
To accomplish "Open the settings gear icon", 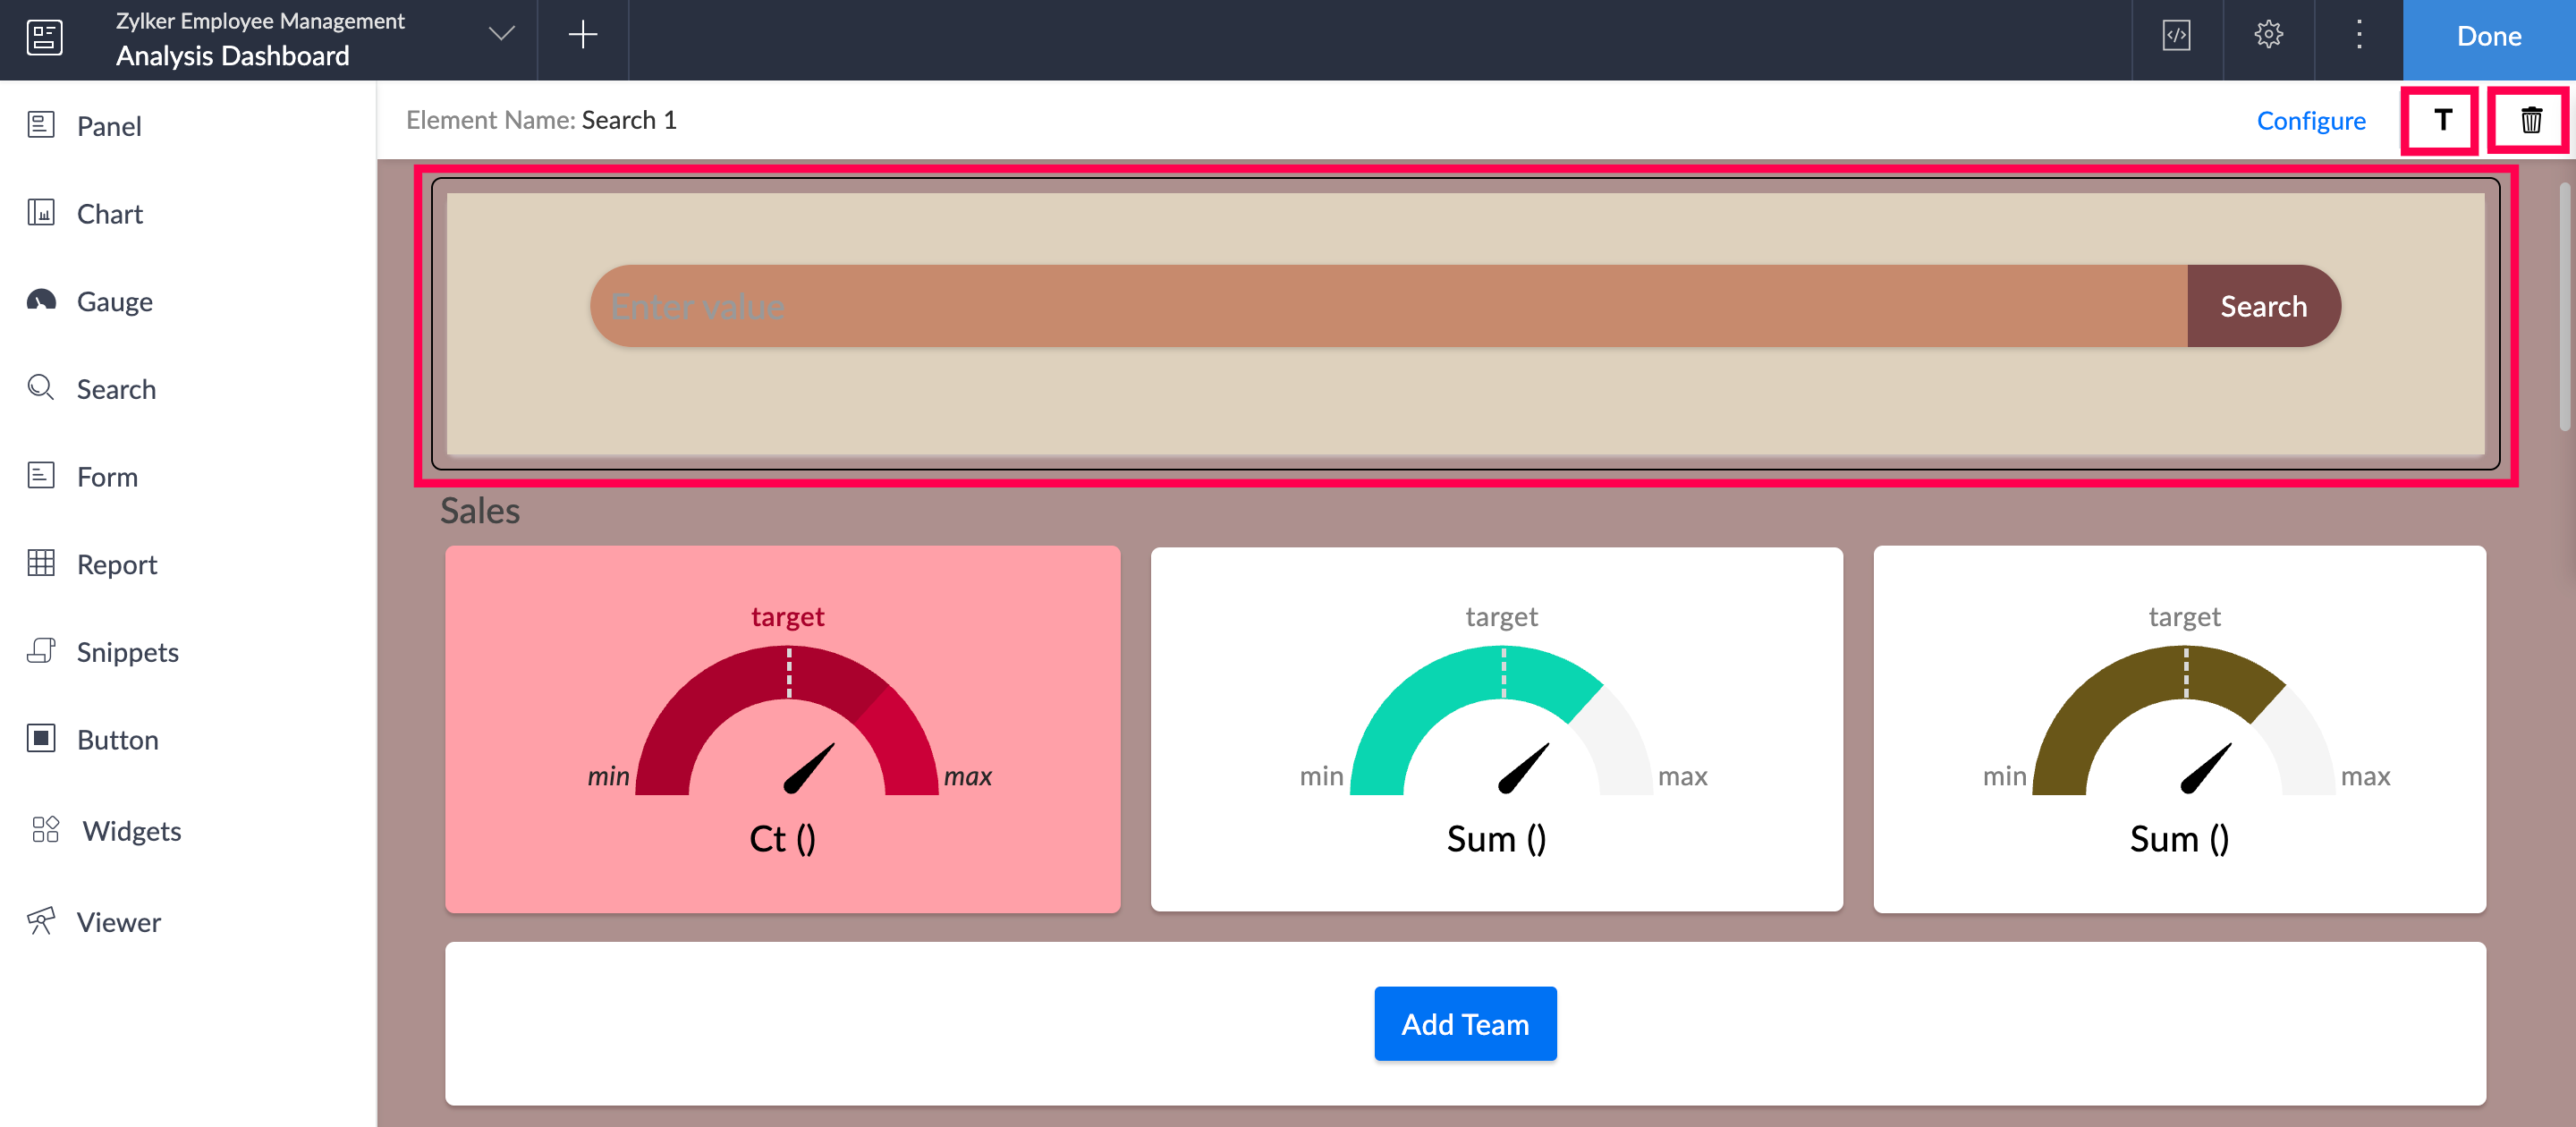I will coord(2268,36).
